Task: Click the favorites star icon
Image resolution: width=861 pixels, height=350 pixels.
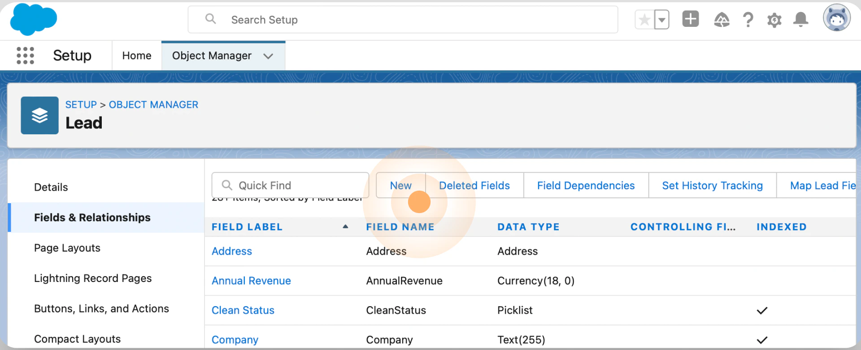Action: click(644, 20)
